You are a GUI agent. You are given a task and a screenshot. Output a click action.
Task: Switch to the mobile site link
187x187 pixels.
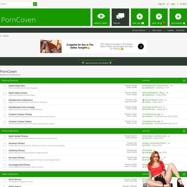[183, 4]
